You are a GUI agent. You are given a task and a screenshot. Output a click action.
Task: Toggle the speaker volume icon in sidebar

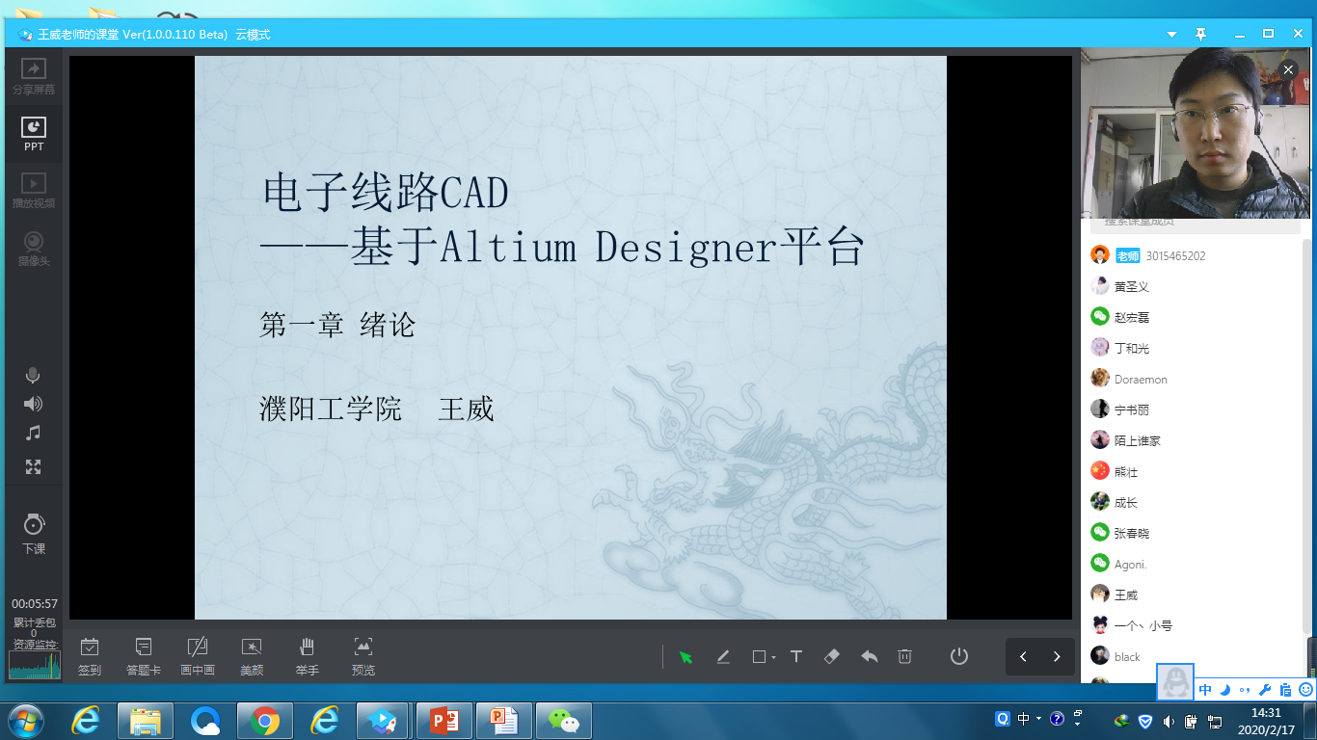coord(33,404)
